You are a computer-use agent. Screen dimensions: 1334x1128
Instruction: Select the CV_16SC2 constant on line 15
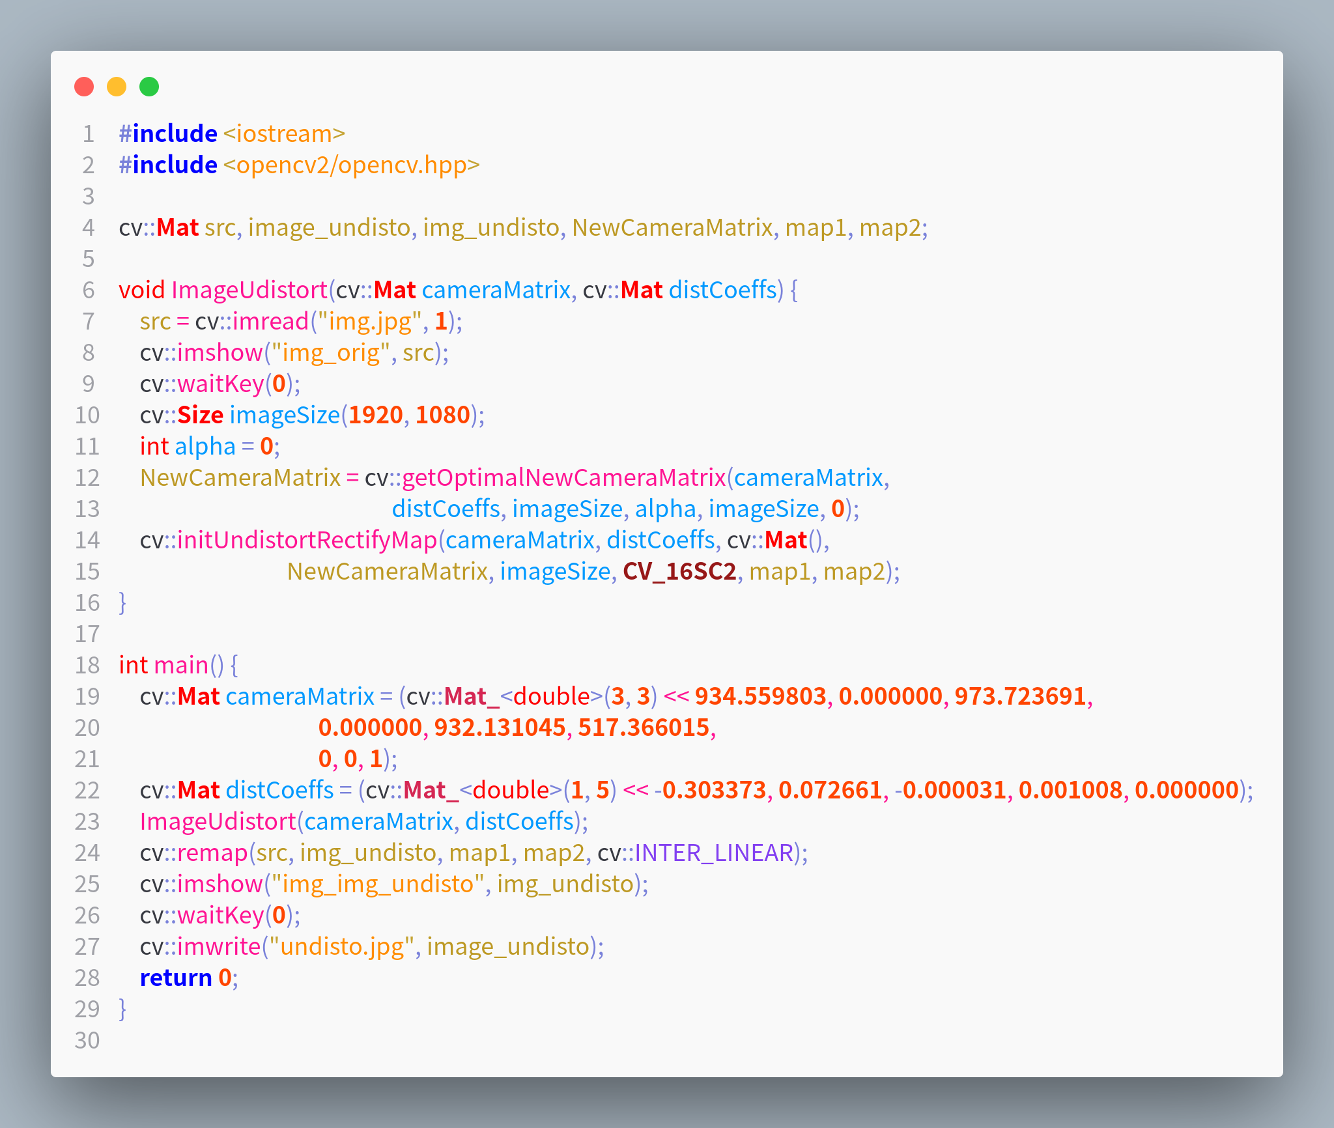coord(679,572)
